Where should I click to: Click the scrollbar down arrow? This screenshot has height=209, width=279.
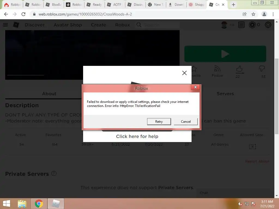(277, 196)
